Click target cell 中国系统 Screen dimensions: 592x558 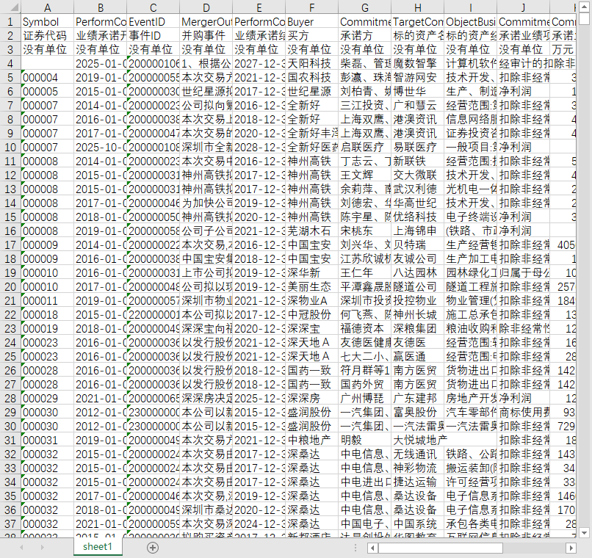[418, 524]
